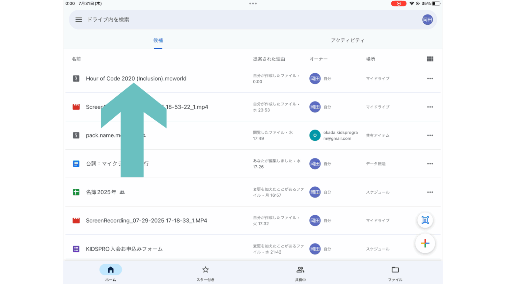506x284 pixels.
Task: Sort by the 名前 column header
Action: click(x=76, y=59)
